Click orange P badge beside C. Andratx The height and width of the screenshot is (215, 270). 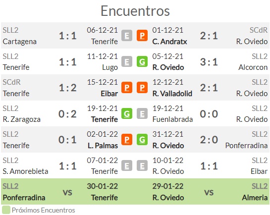coord(142,36)
